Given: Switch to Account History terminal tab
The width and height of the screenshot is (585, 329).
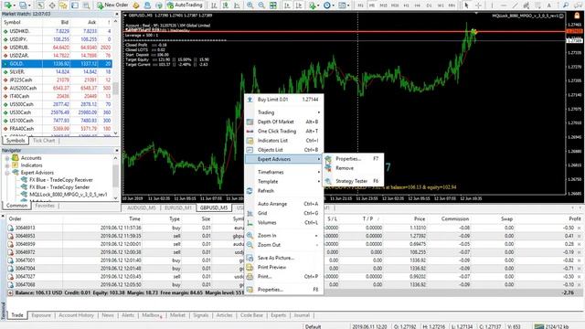Looking at the screenshot, I should [x=76, y=315].
